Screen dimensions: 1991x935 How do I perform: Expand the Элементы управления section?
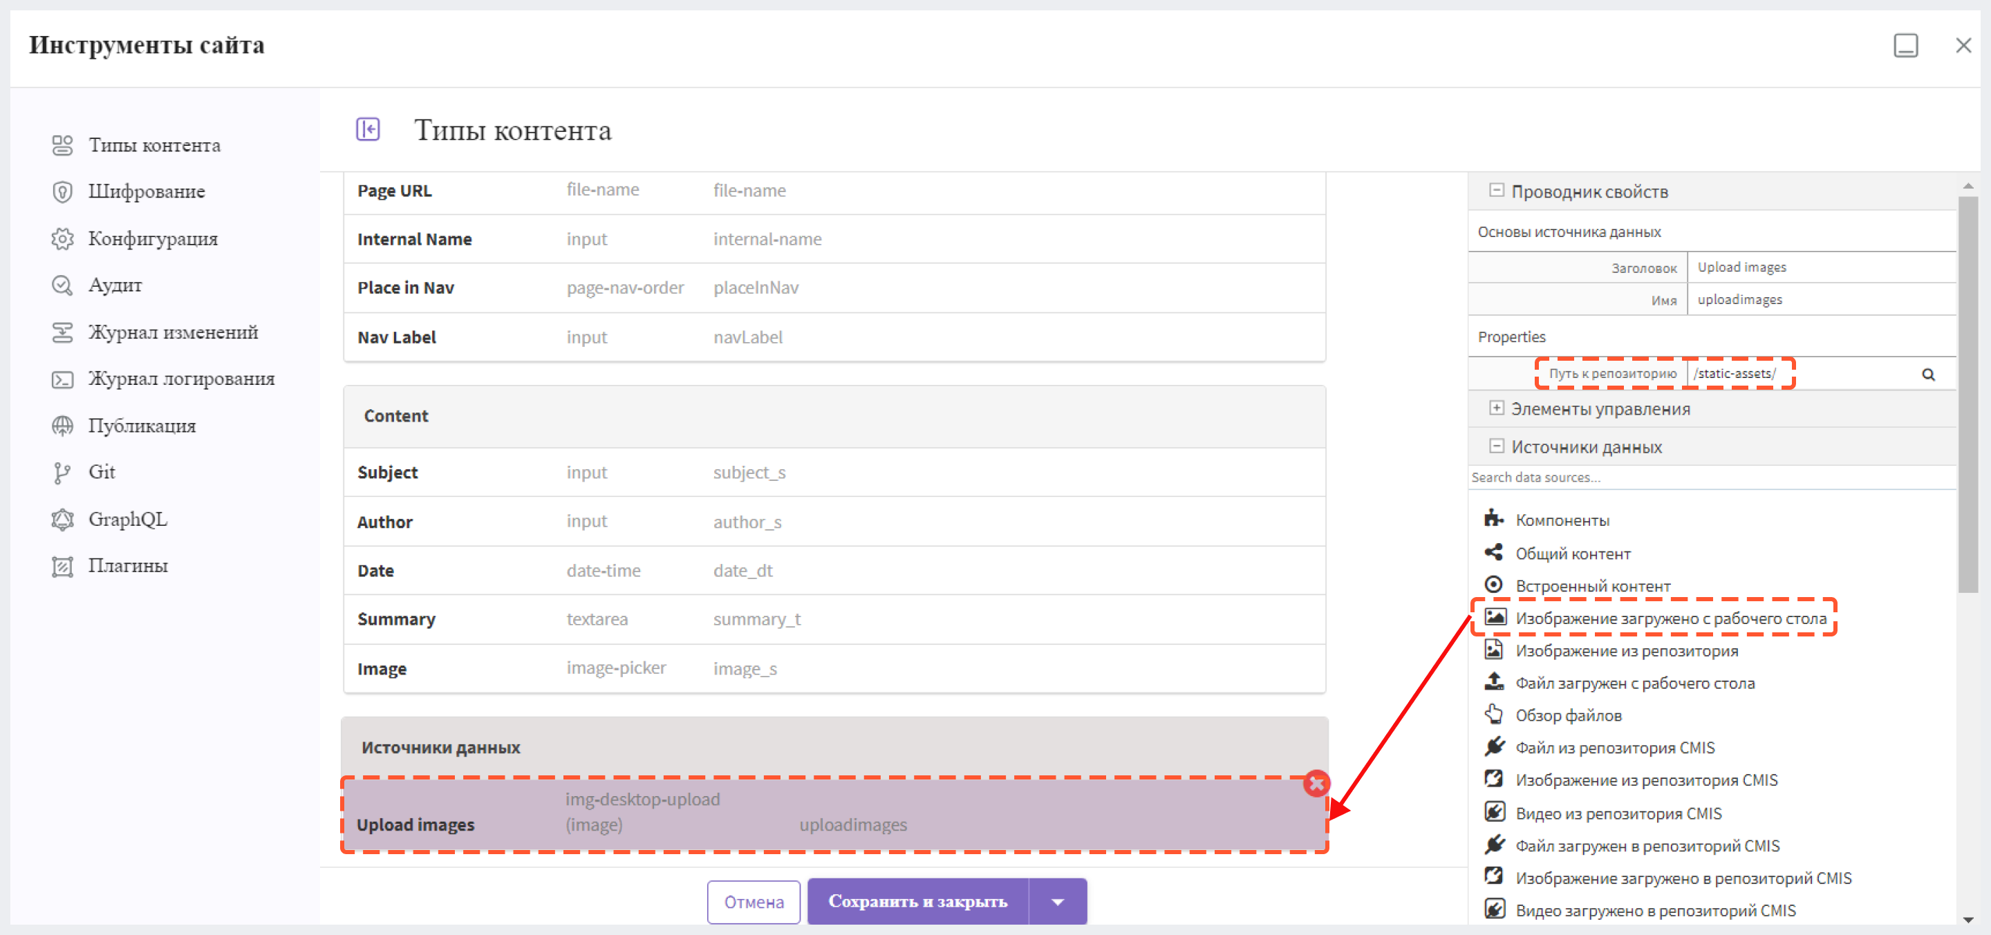(x=1496, y=408)
